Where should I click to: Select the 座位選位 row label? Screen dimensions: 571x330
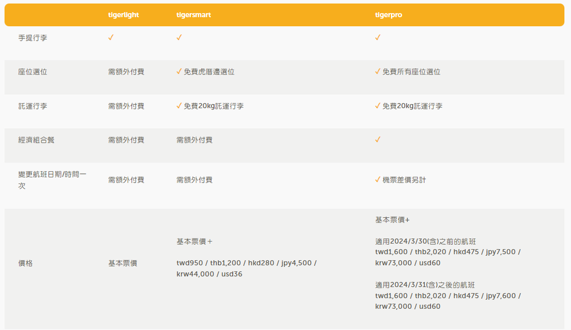(33, 72)
